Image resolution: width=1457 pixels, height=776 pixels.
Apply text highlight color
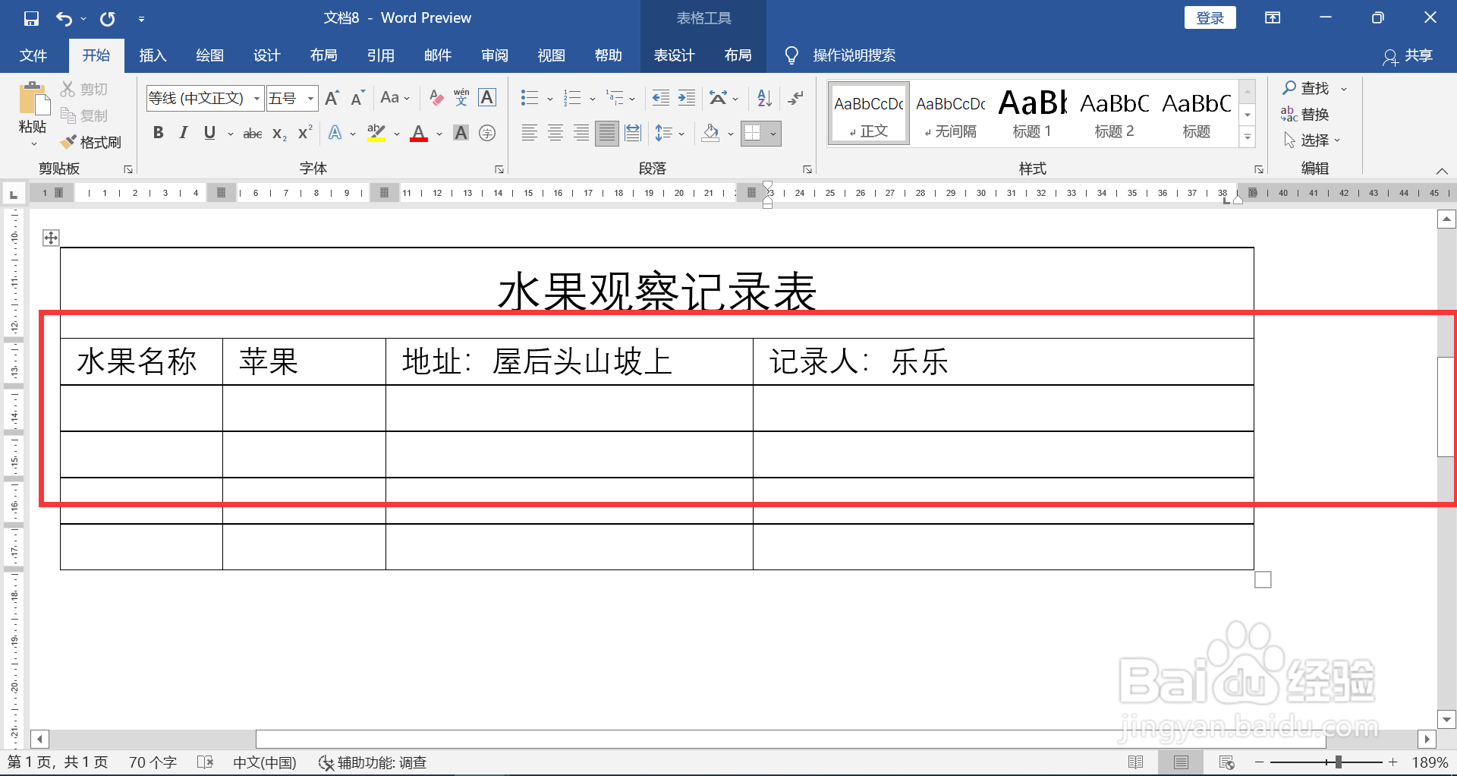377,133
